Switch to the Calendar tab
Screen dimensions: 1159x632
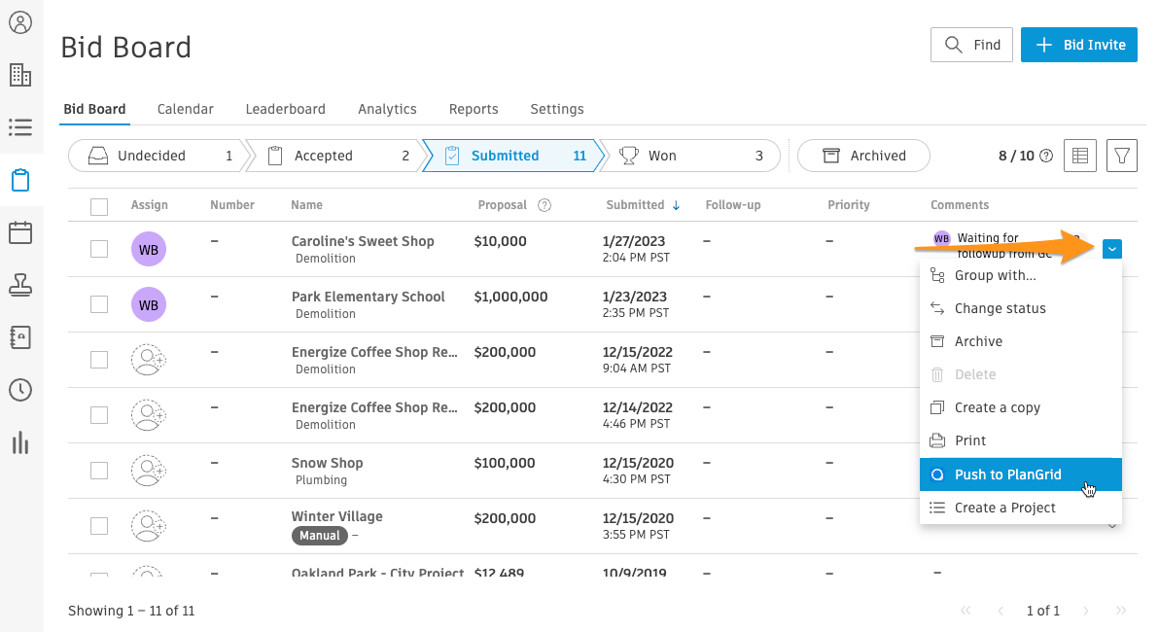(x=185, y=109)
